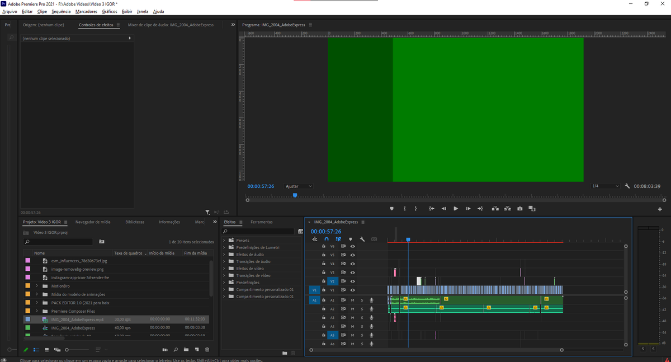Add marker from the timeline toolbar

click(x=351, y=239)
